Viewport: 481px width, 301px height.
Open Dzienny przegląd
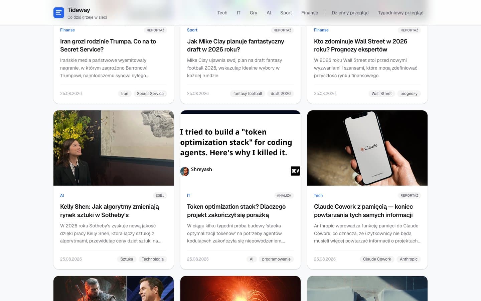pos(350,13)
